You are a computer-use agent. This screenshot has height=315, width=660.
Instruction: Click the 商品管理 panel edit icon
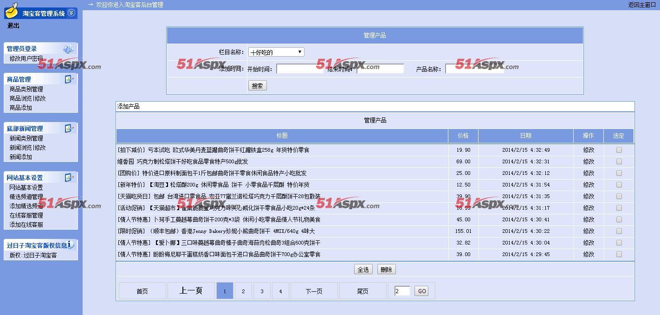tap(69, 79)
